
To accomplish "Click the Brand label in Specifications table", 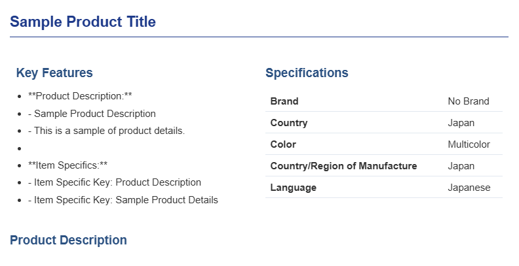I will click(x=284, y=101).
